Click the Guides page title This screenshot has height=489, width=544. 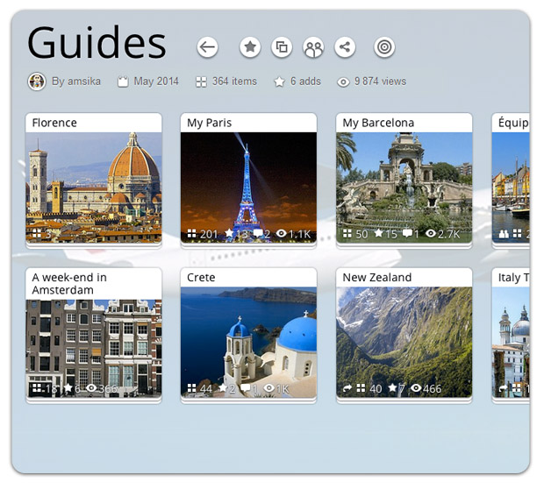[x=97, y=44]
